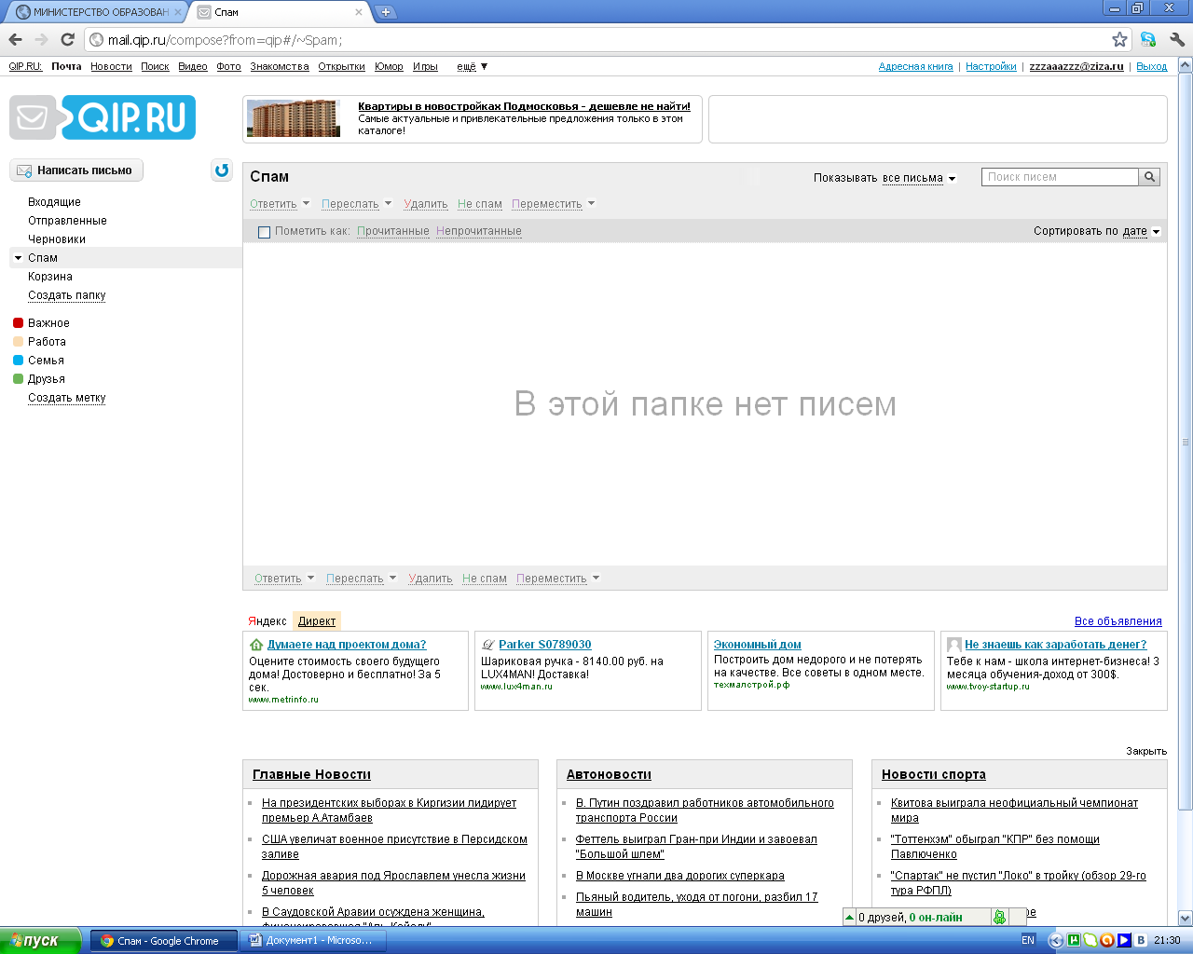Close the news block via Закрыть
1193x954 pixels.
pyautogui.click(x=1146, y=751)
